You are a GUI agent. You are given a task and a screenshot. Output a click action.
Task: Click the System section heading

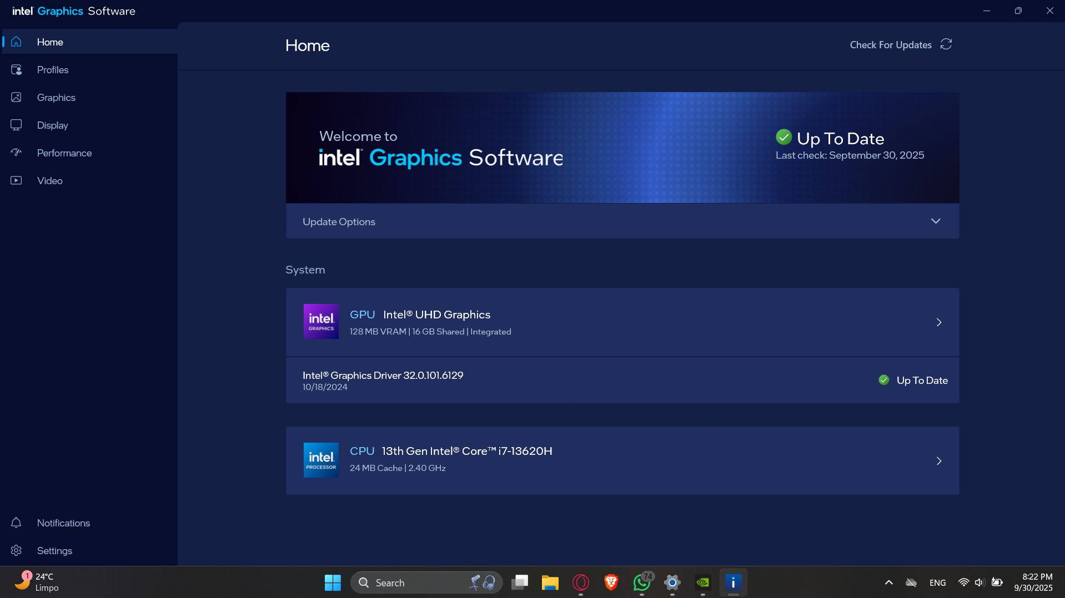coord(305,270)
